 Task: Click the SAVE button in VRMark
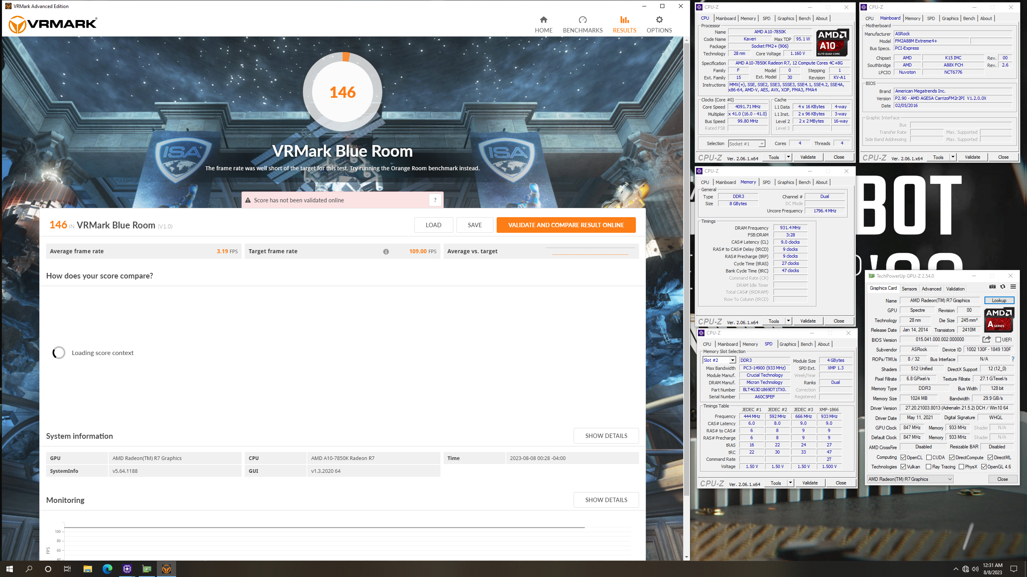pyautogui.click(x=475, y=225)
